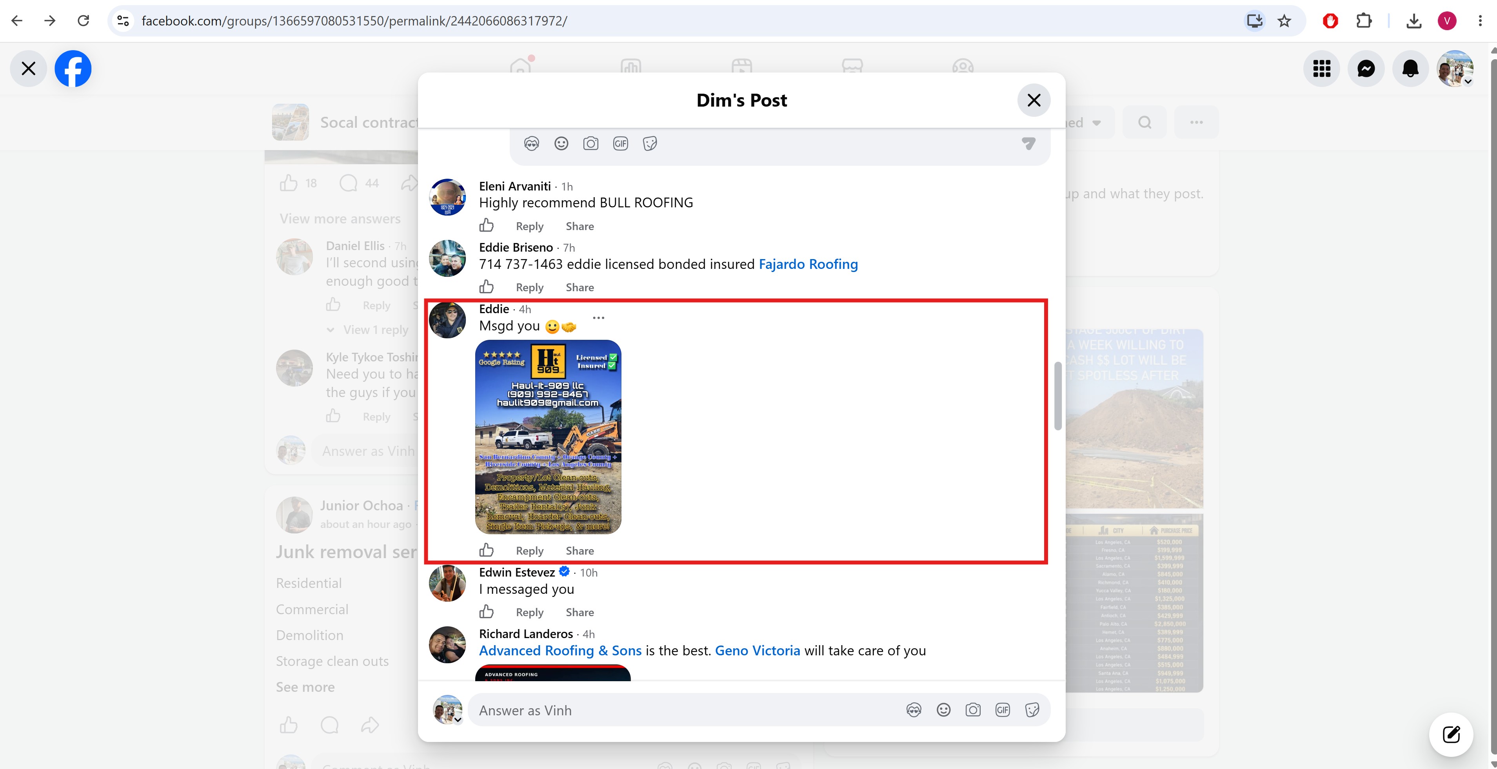Open Richard Landeros's profile name
Image resolution: width=1497 pixels, height=769 pixels.
(526, 634)
